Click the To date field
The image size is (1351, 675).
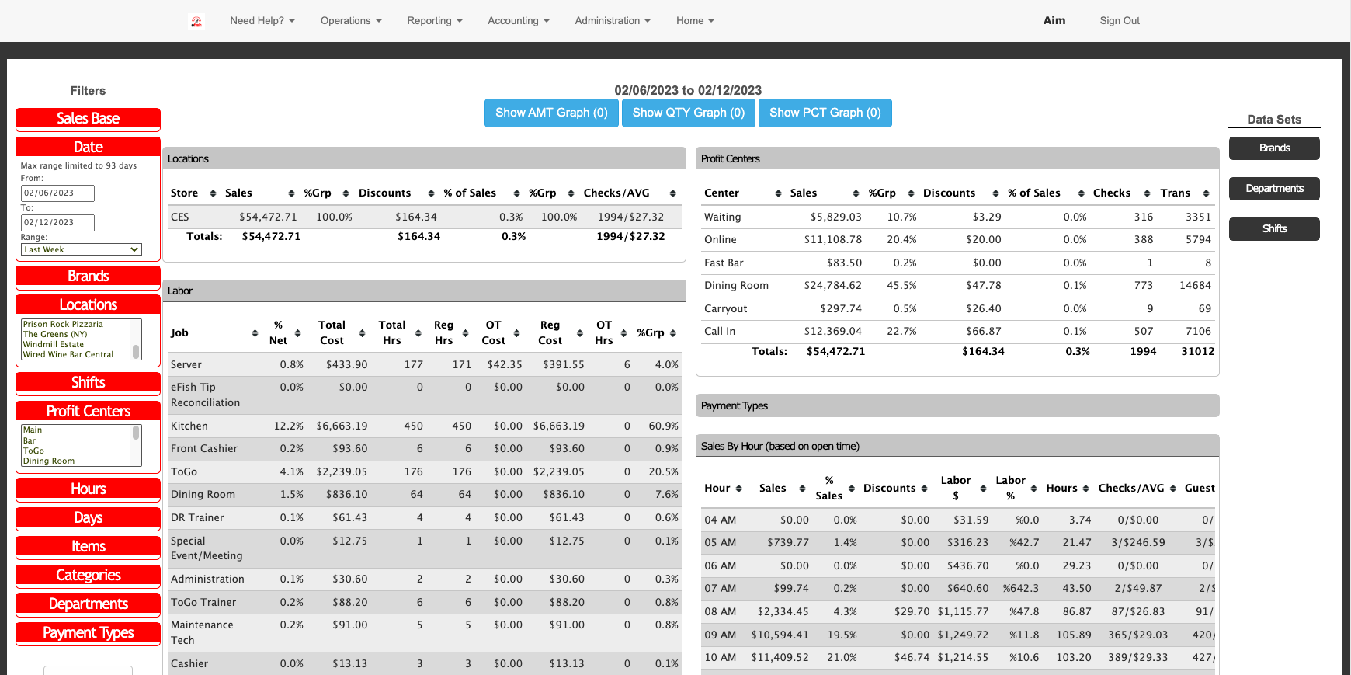pos(57,223)
